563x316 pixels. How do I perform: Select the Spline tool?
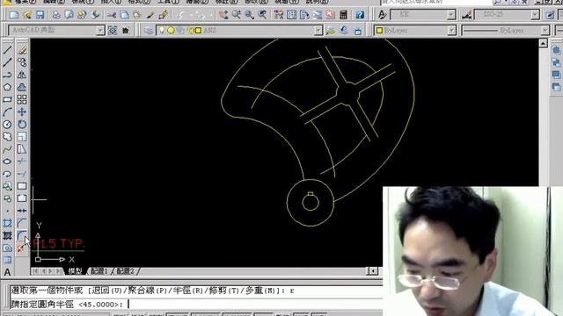[x=7, y=149]
